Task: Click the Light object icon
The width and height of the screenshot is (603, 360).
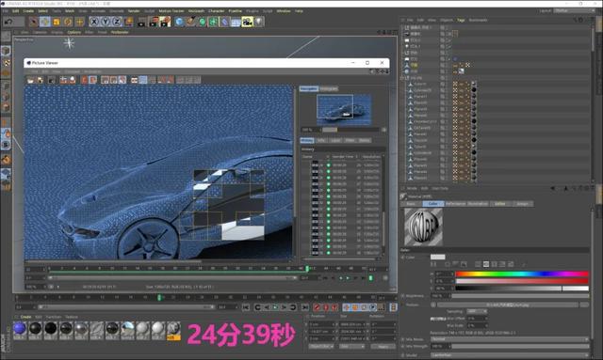Action: click(x=259, y=22)
